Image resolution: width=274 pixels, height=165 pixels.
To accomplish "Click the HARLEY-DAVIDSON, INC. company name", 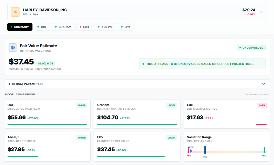I will pos(45,10).
